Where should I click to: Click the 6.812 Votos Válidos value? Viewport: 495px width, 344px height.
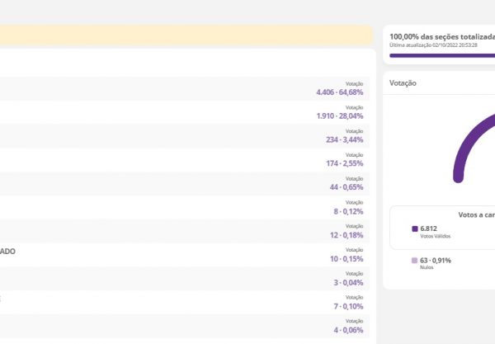click(x=429, y=229)
